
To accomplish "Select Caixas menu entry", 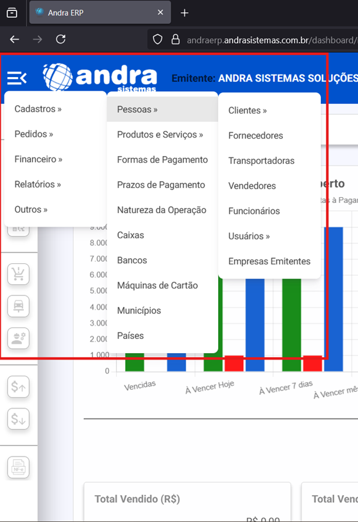I will 162,235.
